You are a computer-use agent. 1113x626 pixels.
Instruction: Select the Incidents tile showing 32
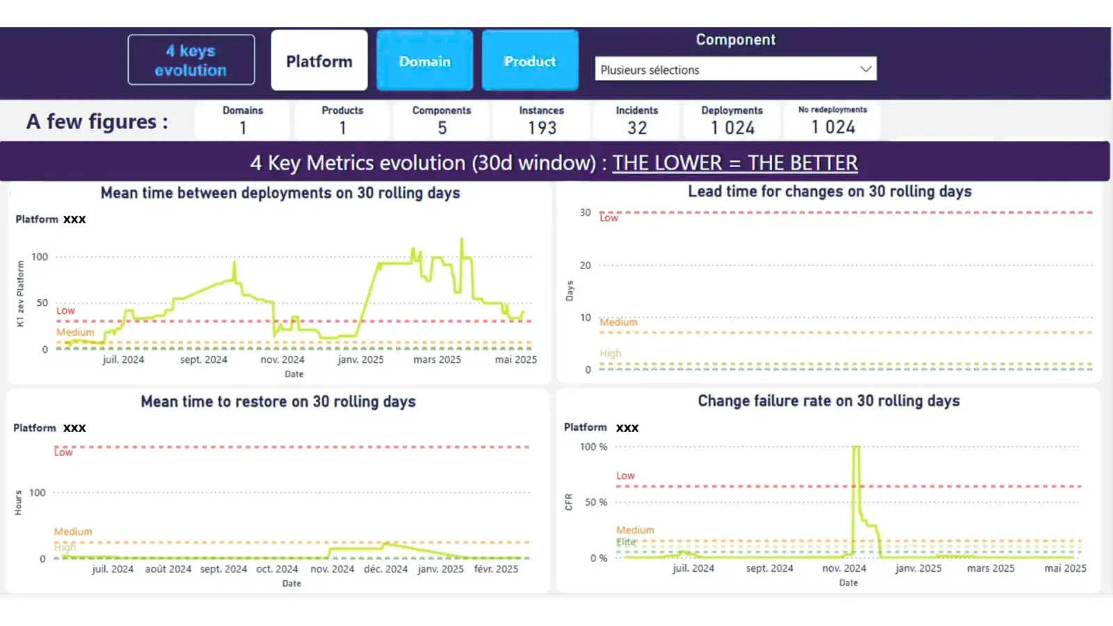tap(636, 120)
